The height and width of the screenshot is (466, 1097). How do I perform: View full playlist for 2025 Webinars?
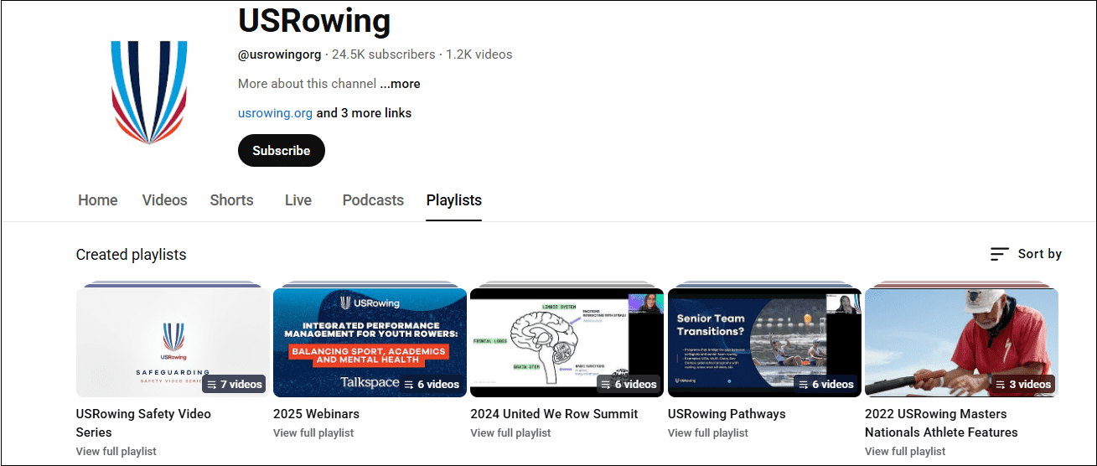(x=313, y=433)
